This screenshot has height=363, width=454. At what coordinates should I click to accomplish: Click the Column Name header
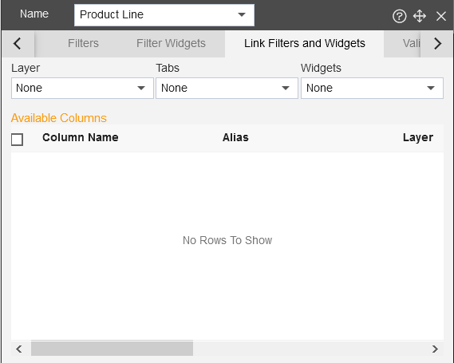[x=81, y=137]
